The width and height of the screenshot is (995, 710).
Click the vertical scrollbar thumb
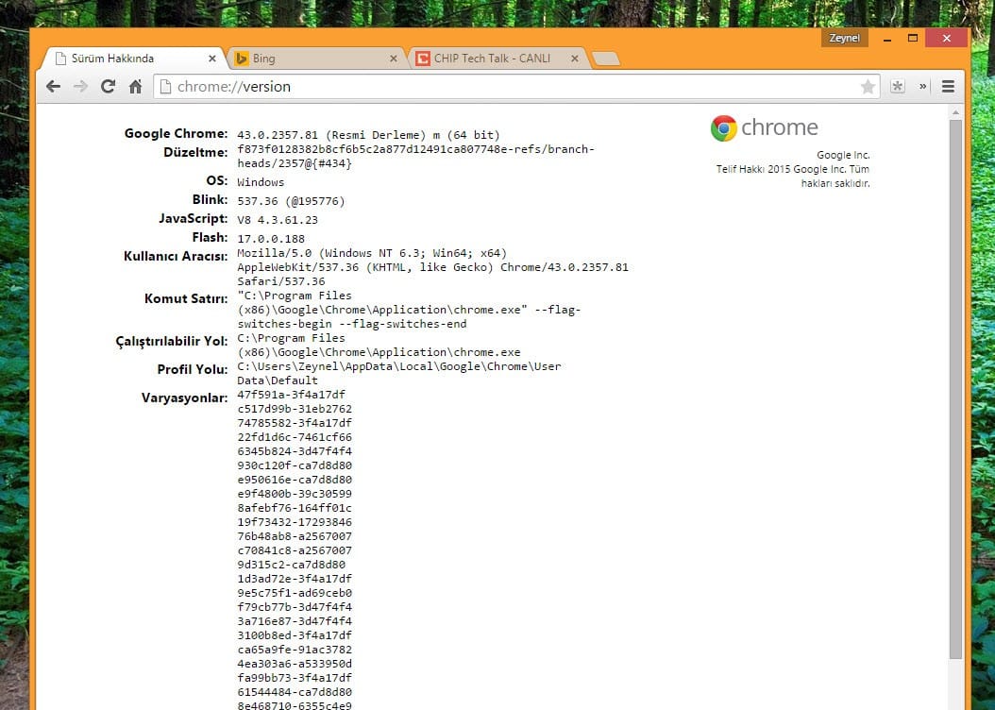click(955, 389)
